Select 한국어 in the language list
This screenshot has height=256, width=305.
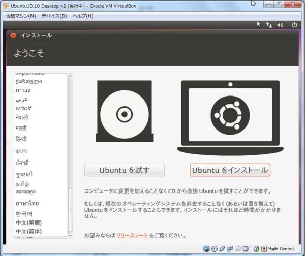pyautogui.click(x=24, y=214)
